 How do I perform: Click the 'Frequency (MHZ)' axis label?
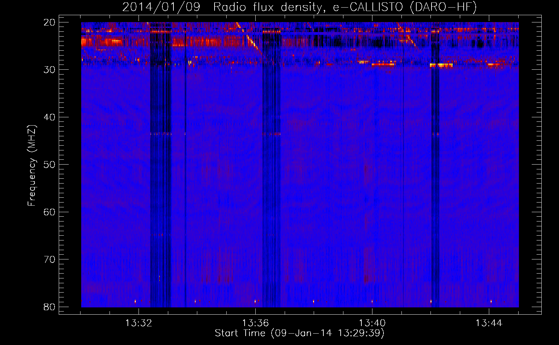coord(32,166)
